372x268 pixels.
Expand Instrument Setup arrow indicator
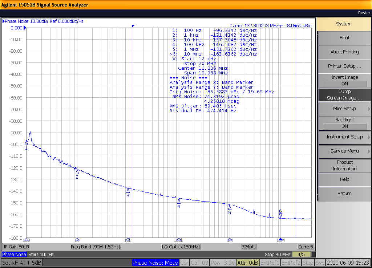pos(369,137)
